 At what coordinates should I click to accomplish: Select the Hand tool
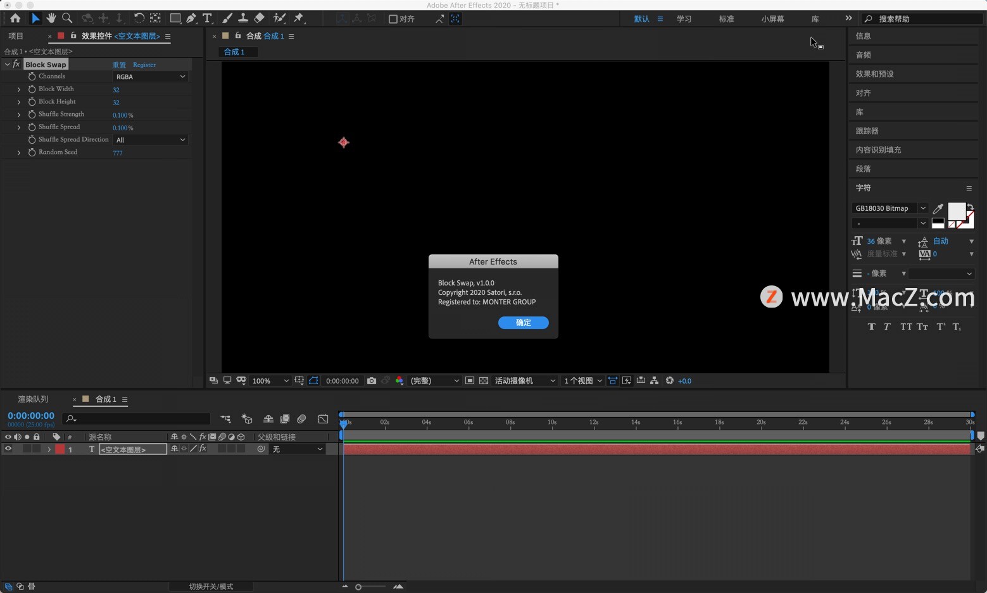pyautogui.click(x=51, y=18)
